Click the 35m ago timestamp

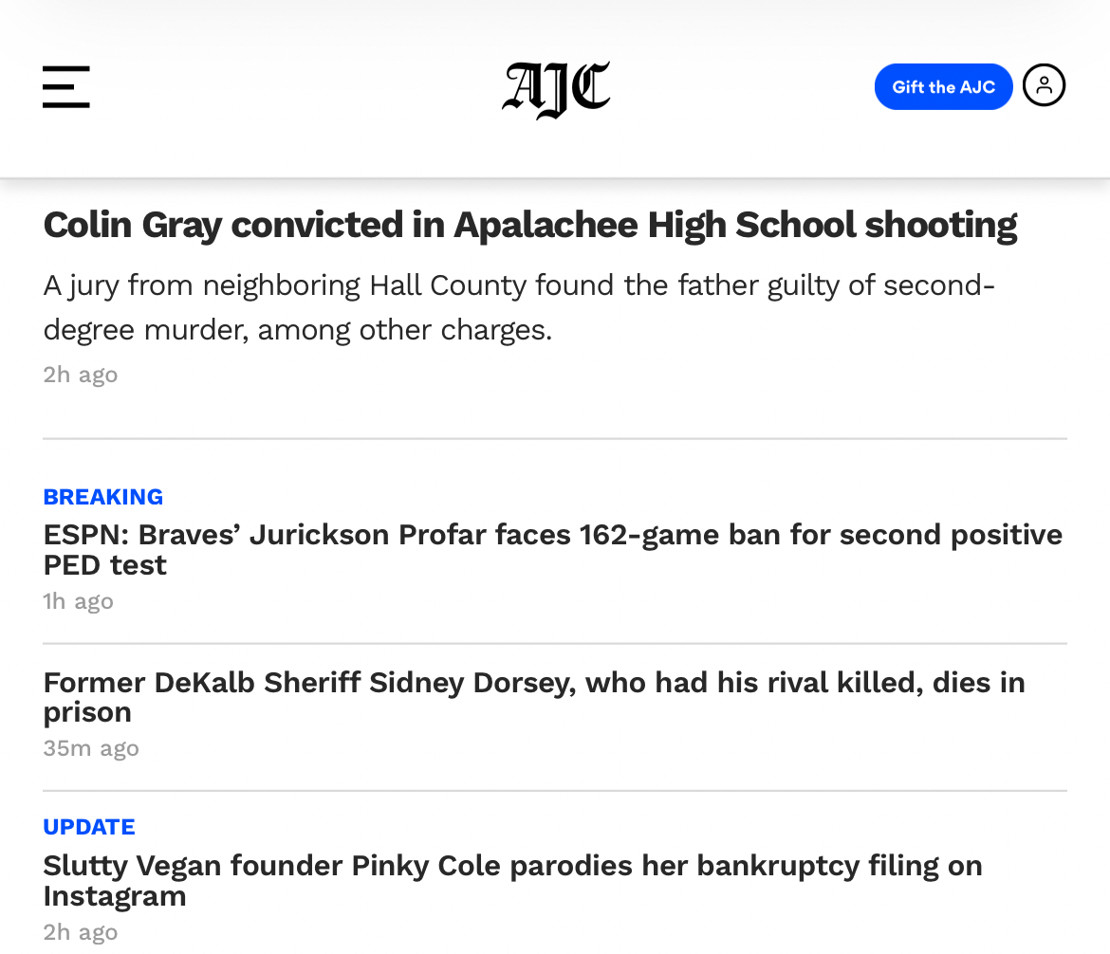pyautogui.click(x=91, y=748)
